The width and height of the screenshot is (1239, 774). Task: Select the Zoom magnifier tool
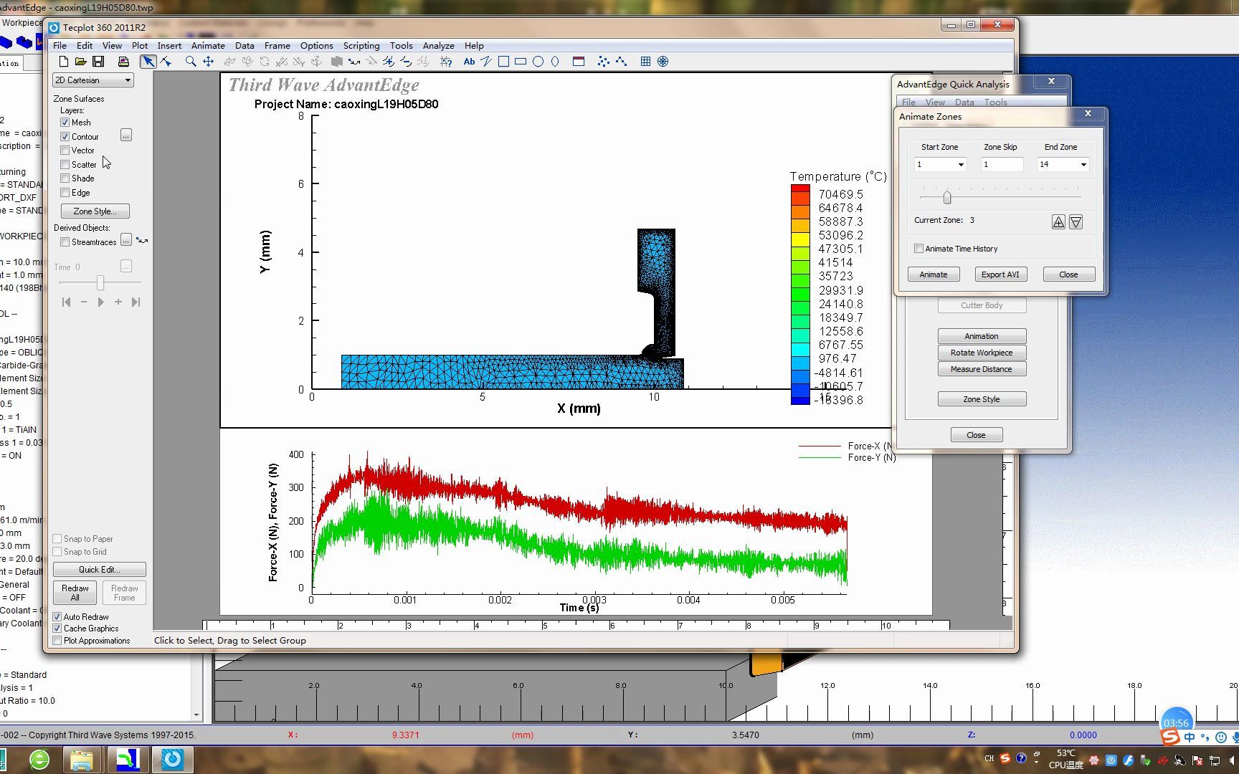point(191,62)
